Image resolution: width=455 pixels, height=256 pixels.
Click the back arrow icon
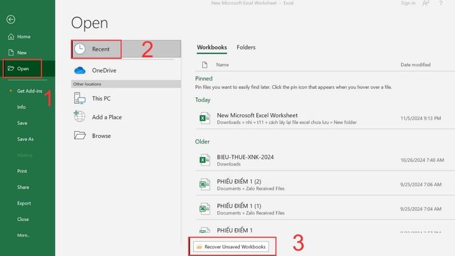(11, 19)
